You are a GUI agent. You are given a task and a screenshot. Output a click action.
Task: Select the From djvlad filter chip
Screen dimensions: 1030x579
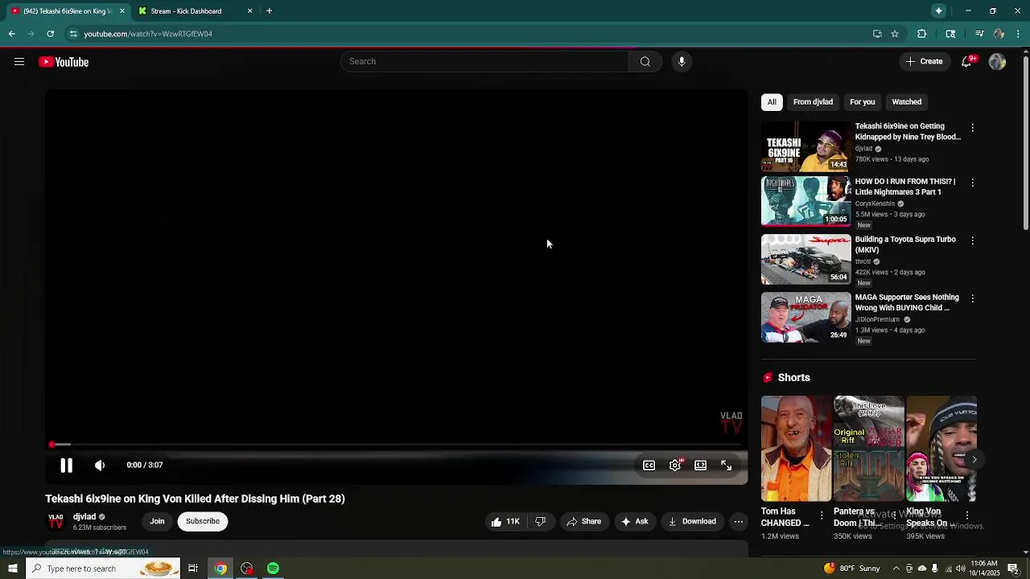coord(813,102)
